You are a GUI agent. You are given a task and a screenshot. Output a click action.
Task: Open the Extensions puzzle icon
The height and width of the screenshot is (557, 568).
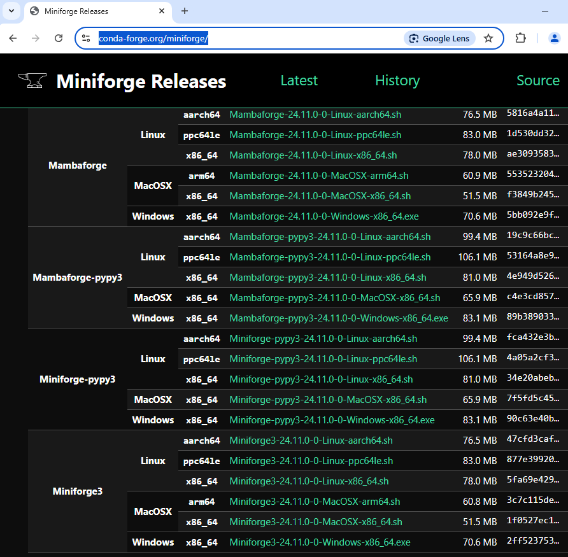coord(520,38)
